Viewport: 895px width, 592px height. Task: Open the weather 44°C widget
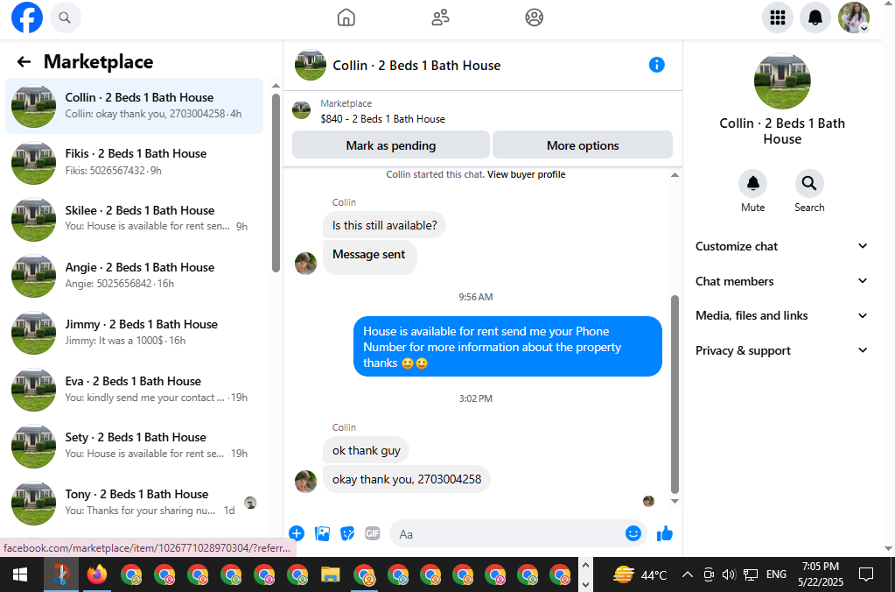pyautogui.click(x=640, y=574)
